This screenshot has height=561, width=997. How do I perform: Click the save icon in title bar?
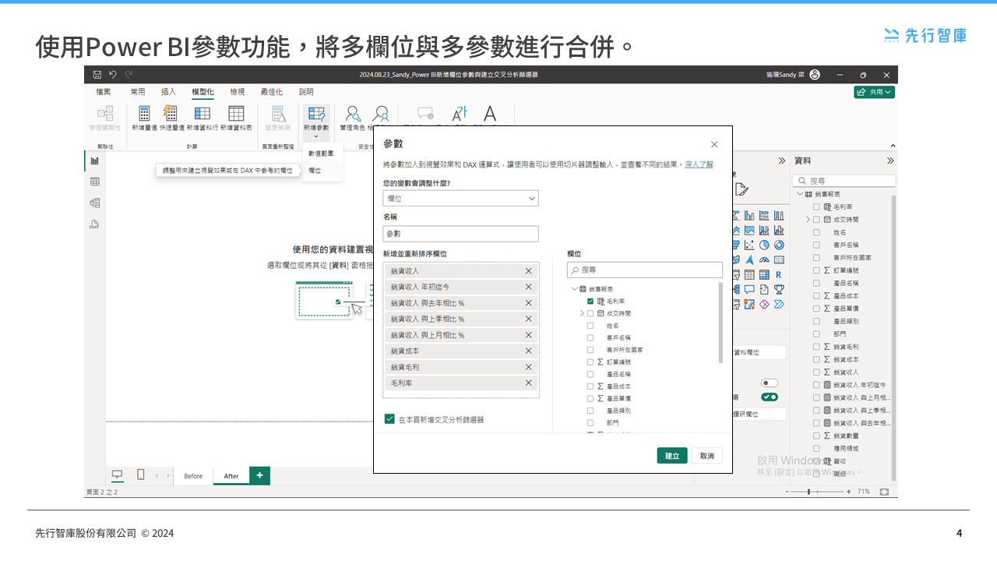coord(97,75)
